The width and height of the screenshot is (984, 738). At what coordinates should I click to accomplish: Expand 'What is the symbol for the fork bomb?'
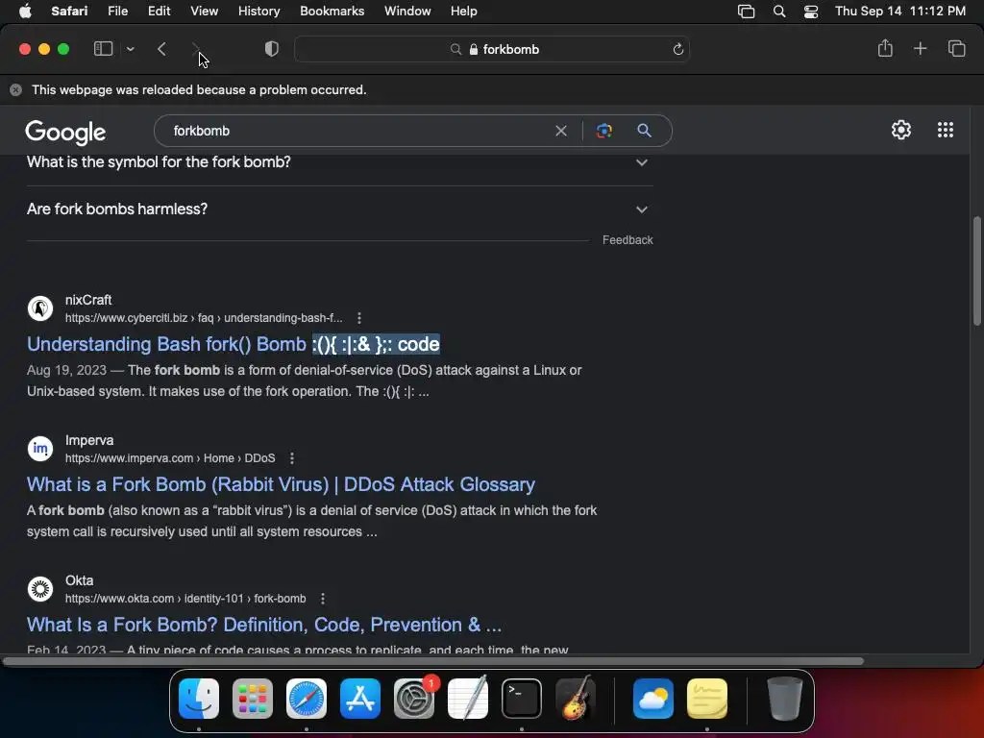[x=339, y=161]
